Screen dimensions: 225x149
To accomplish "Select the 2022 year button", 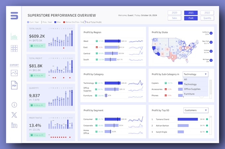I will [x=207, y=13].
